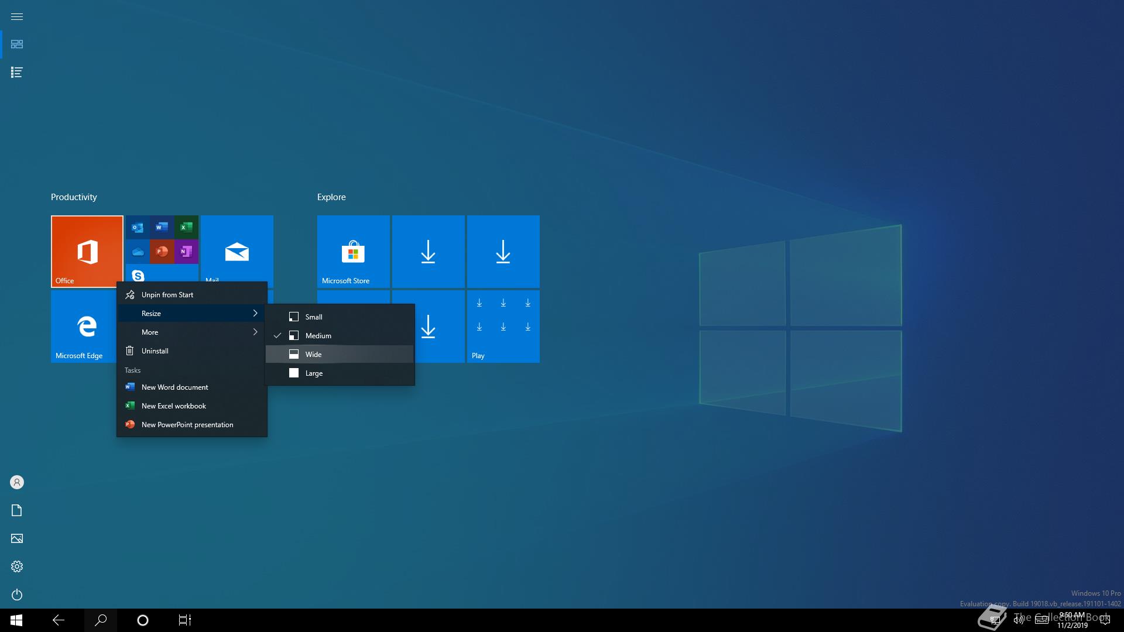Open Settings gear in Start sidebar
The width and height of the screenshot is (1124, 632).
tap(16, 566)
